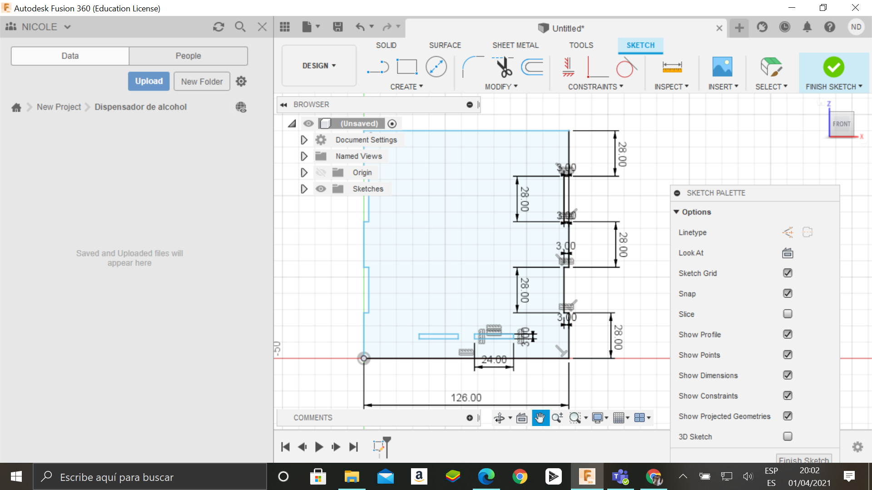The image size is (872, 490).
Task: Toggle Show Dimensions checkbox on
Action: (x=789, y=375)
